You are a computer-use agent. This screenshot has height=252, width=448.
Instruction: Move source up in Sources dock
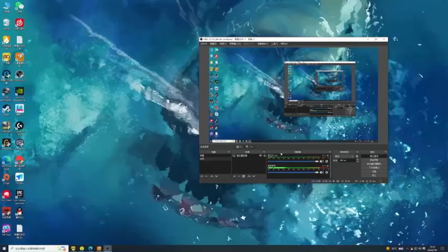249,176
